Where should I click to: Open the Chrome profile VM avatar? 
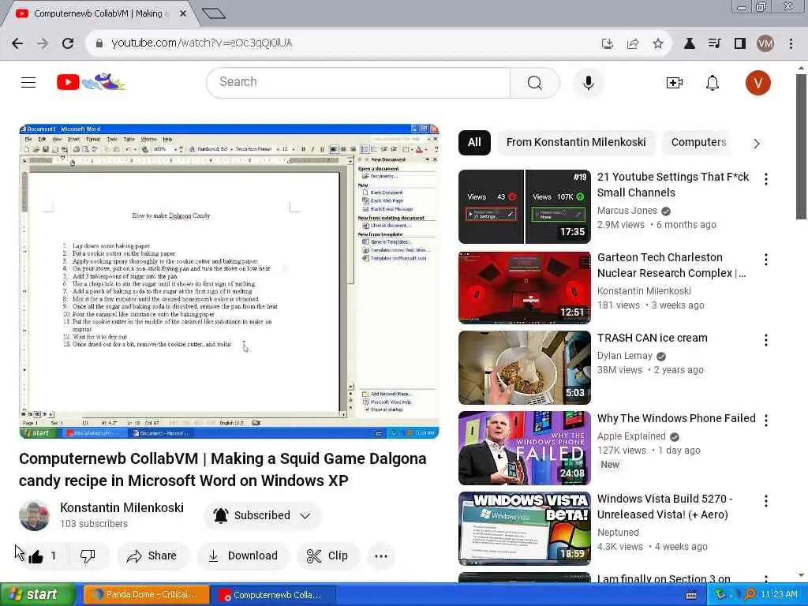coord(765,43)
